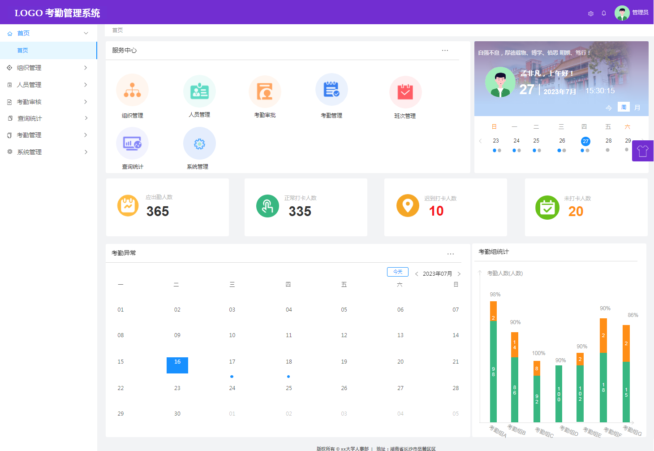Select the 首页 submenu item in sidebar
This screenshot has width=654, height=451.
click(22, 51)
